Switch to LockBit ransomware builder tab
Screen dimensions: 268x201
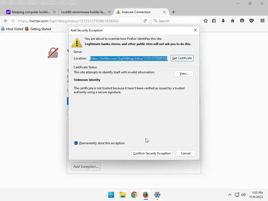pyautogui.click(x=83, y=12)
